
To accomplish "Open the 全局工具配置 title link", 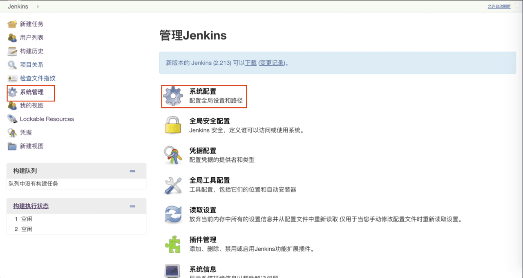I will pyautogui.click(x=210, y=180).
